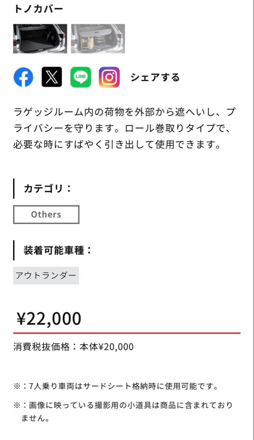
Task: Click the tax-excluded price line
Action: coord(73,348)
